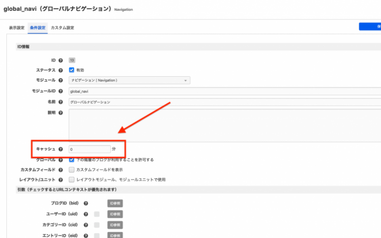Click the キャッシュ minutes input field
The image size is (381, 238).
point(89,149)
